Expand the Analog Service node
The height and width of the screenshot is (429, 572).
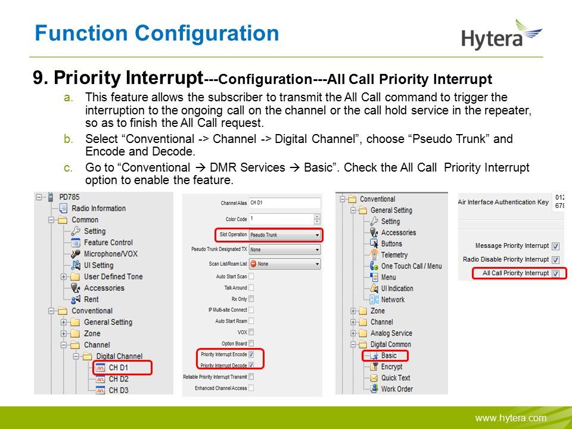[353, 334]
